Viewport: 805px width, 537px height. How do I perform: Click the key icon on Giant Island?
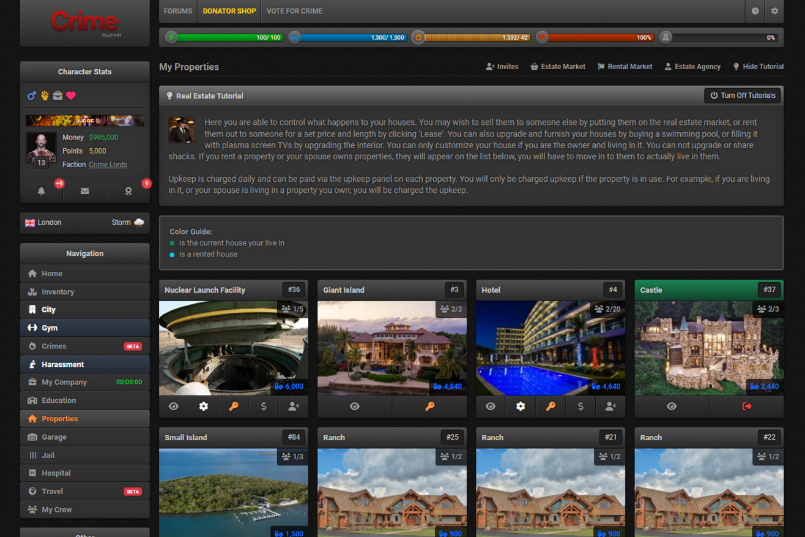(x=429, y=406)
